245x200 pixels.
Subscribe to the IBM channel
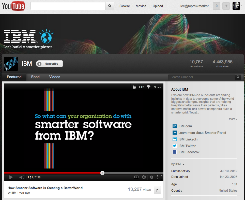pos(49,64)
